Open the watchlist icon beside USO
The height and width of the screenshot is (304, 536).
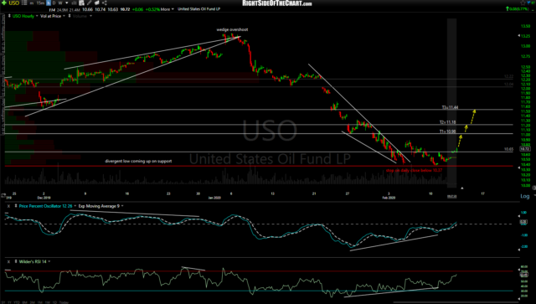pyautogui.click(x=24, y=3)
